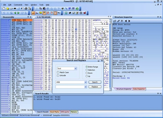Toggle the first highlighted orange histogram button
The width and height of the screenshot is (163, 118).
point(33,13)
